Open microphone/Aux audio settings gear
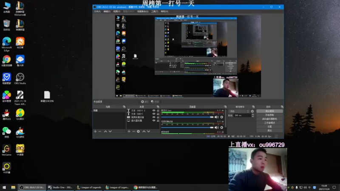 [x=221, y=117]
